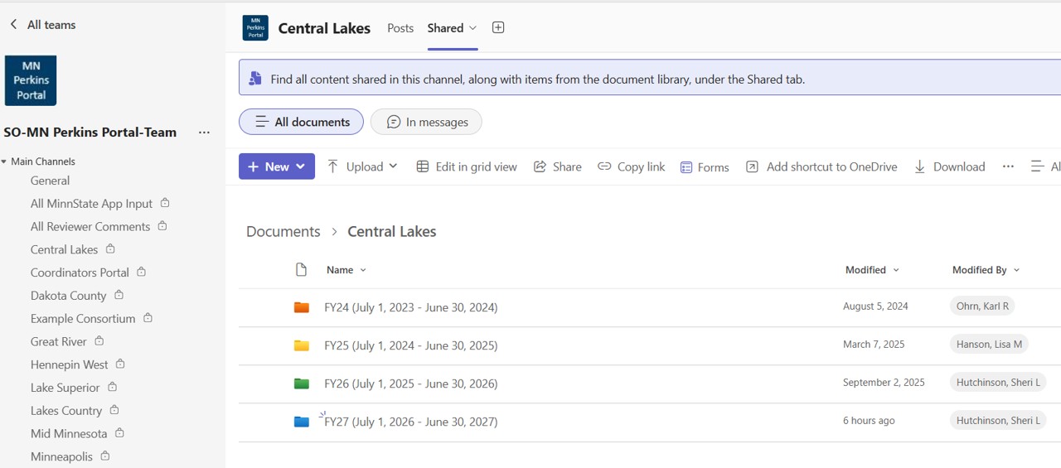
Task: Click orange FY24 folder icon
Action: 302,307
